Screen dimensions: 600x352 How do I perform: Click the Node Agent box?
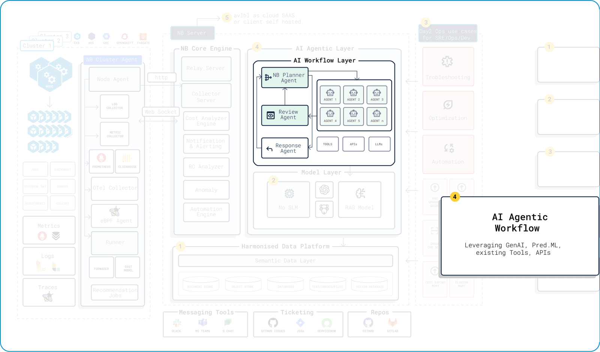(x=114, y=79)
